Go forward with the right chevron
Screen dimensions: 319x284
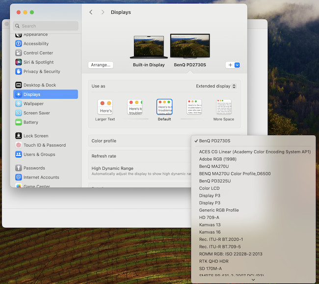pyautogui.click(x=103, y=12)
